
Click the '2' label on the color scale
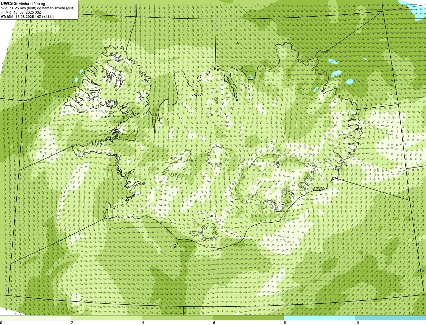72,323
